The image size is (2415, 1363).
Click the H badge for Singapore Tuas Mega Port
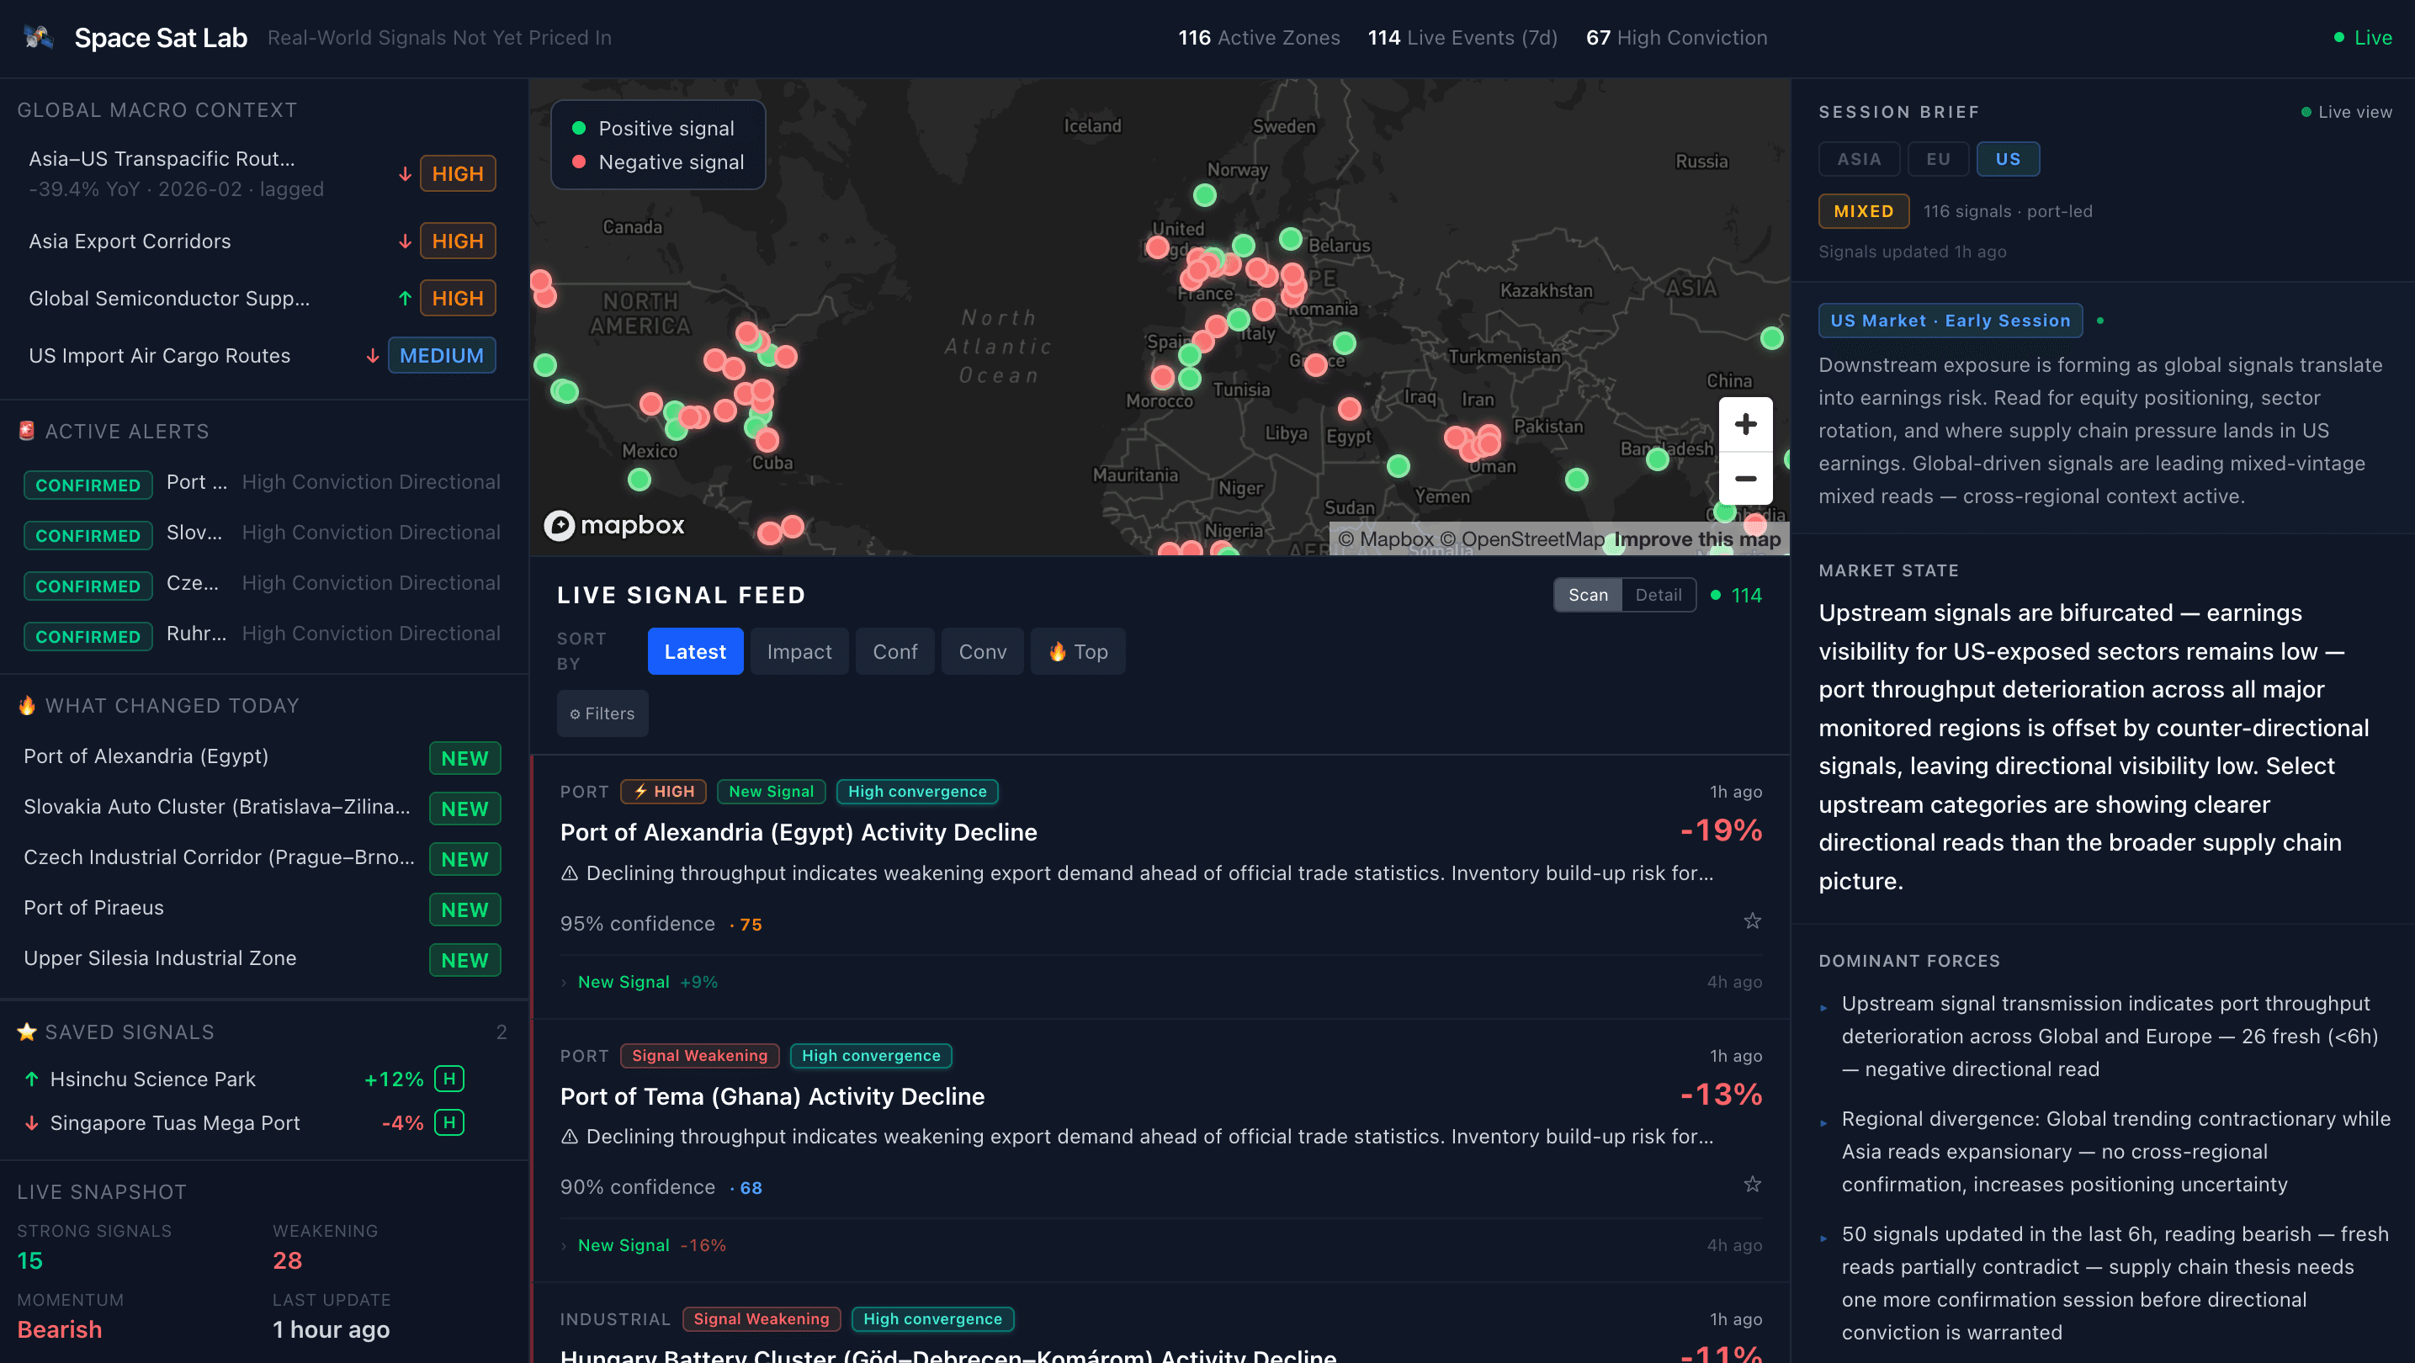pyautogui.click(x=449, y=1122)
